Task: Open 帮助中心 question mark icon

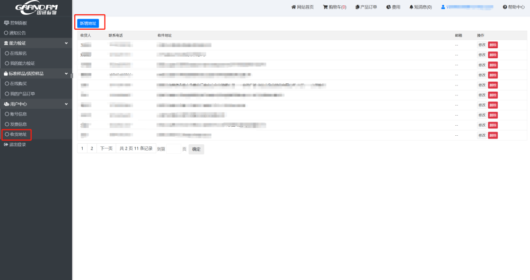Action: [x=505, y=7]
